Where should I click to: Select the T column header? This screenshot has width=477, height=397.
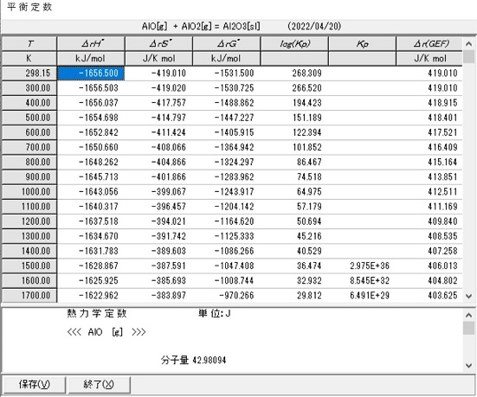click(29, 44)
